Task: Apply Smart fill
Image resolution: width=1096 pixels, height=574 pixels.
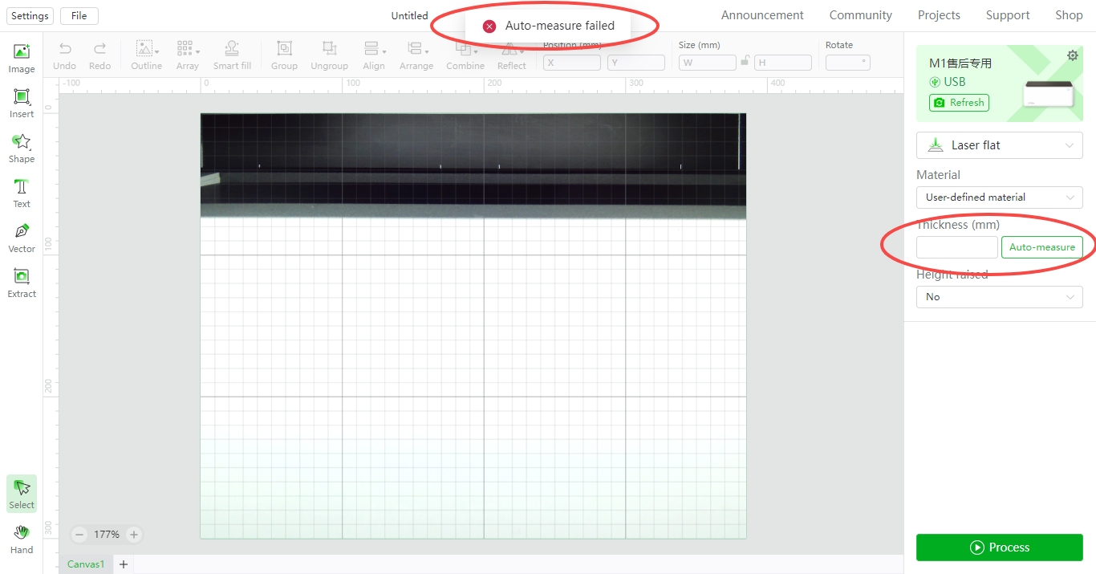Action: coord(232,55)
